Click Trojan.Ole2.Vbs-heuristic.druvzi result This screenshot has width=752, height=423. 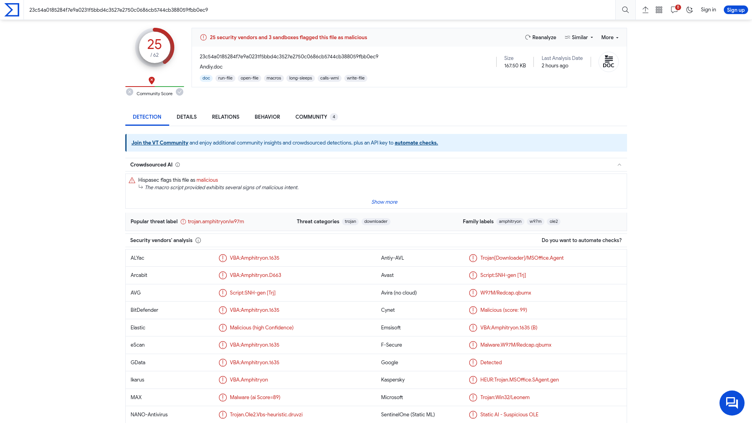[266, 415]
